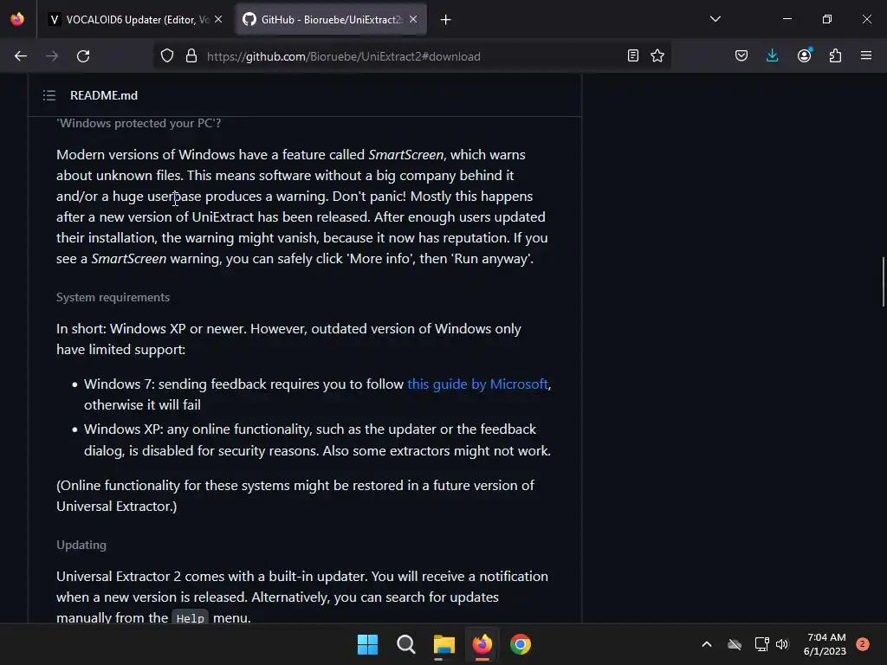Click the 'System requirements' heading
Viewport: 887px width, 665px height.
(113, 297)
